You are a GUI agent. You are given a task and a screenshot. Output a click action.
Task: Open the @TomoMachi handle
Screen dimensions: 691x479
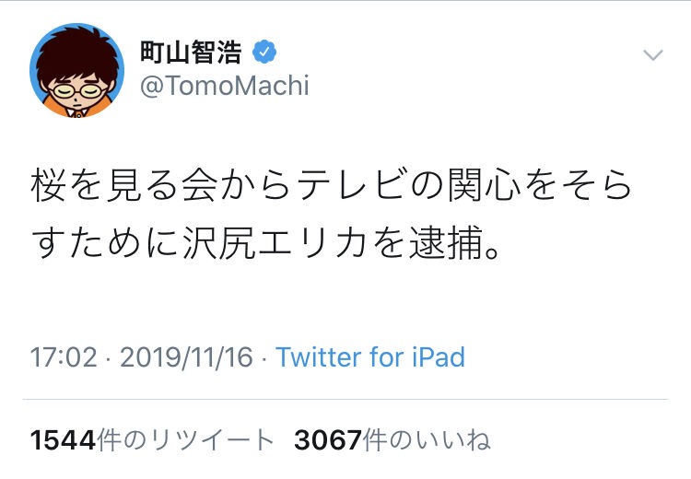point(224,86)
